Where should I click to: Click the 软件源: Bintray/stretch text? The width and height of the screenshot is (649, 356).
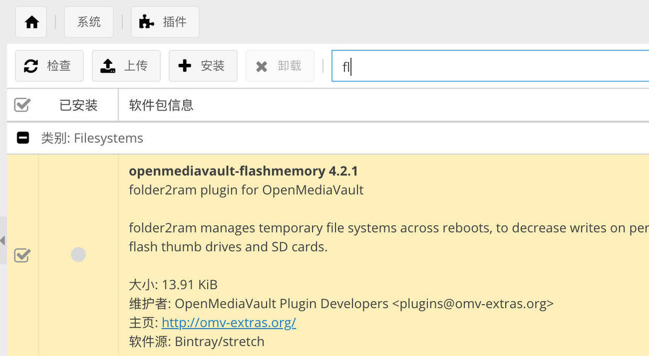[x=197, y=341]
